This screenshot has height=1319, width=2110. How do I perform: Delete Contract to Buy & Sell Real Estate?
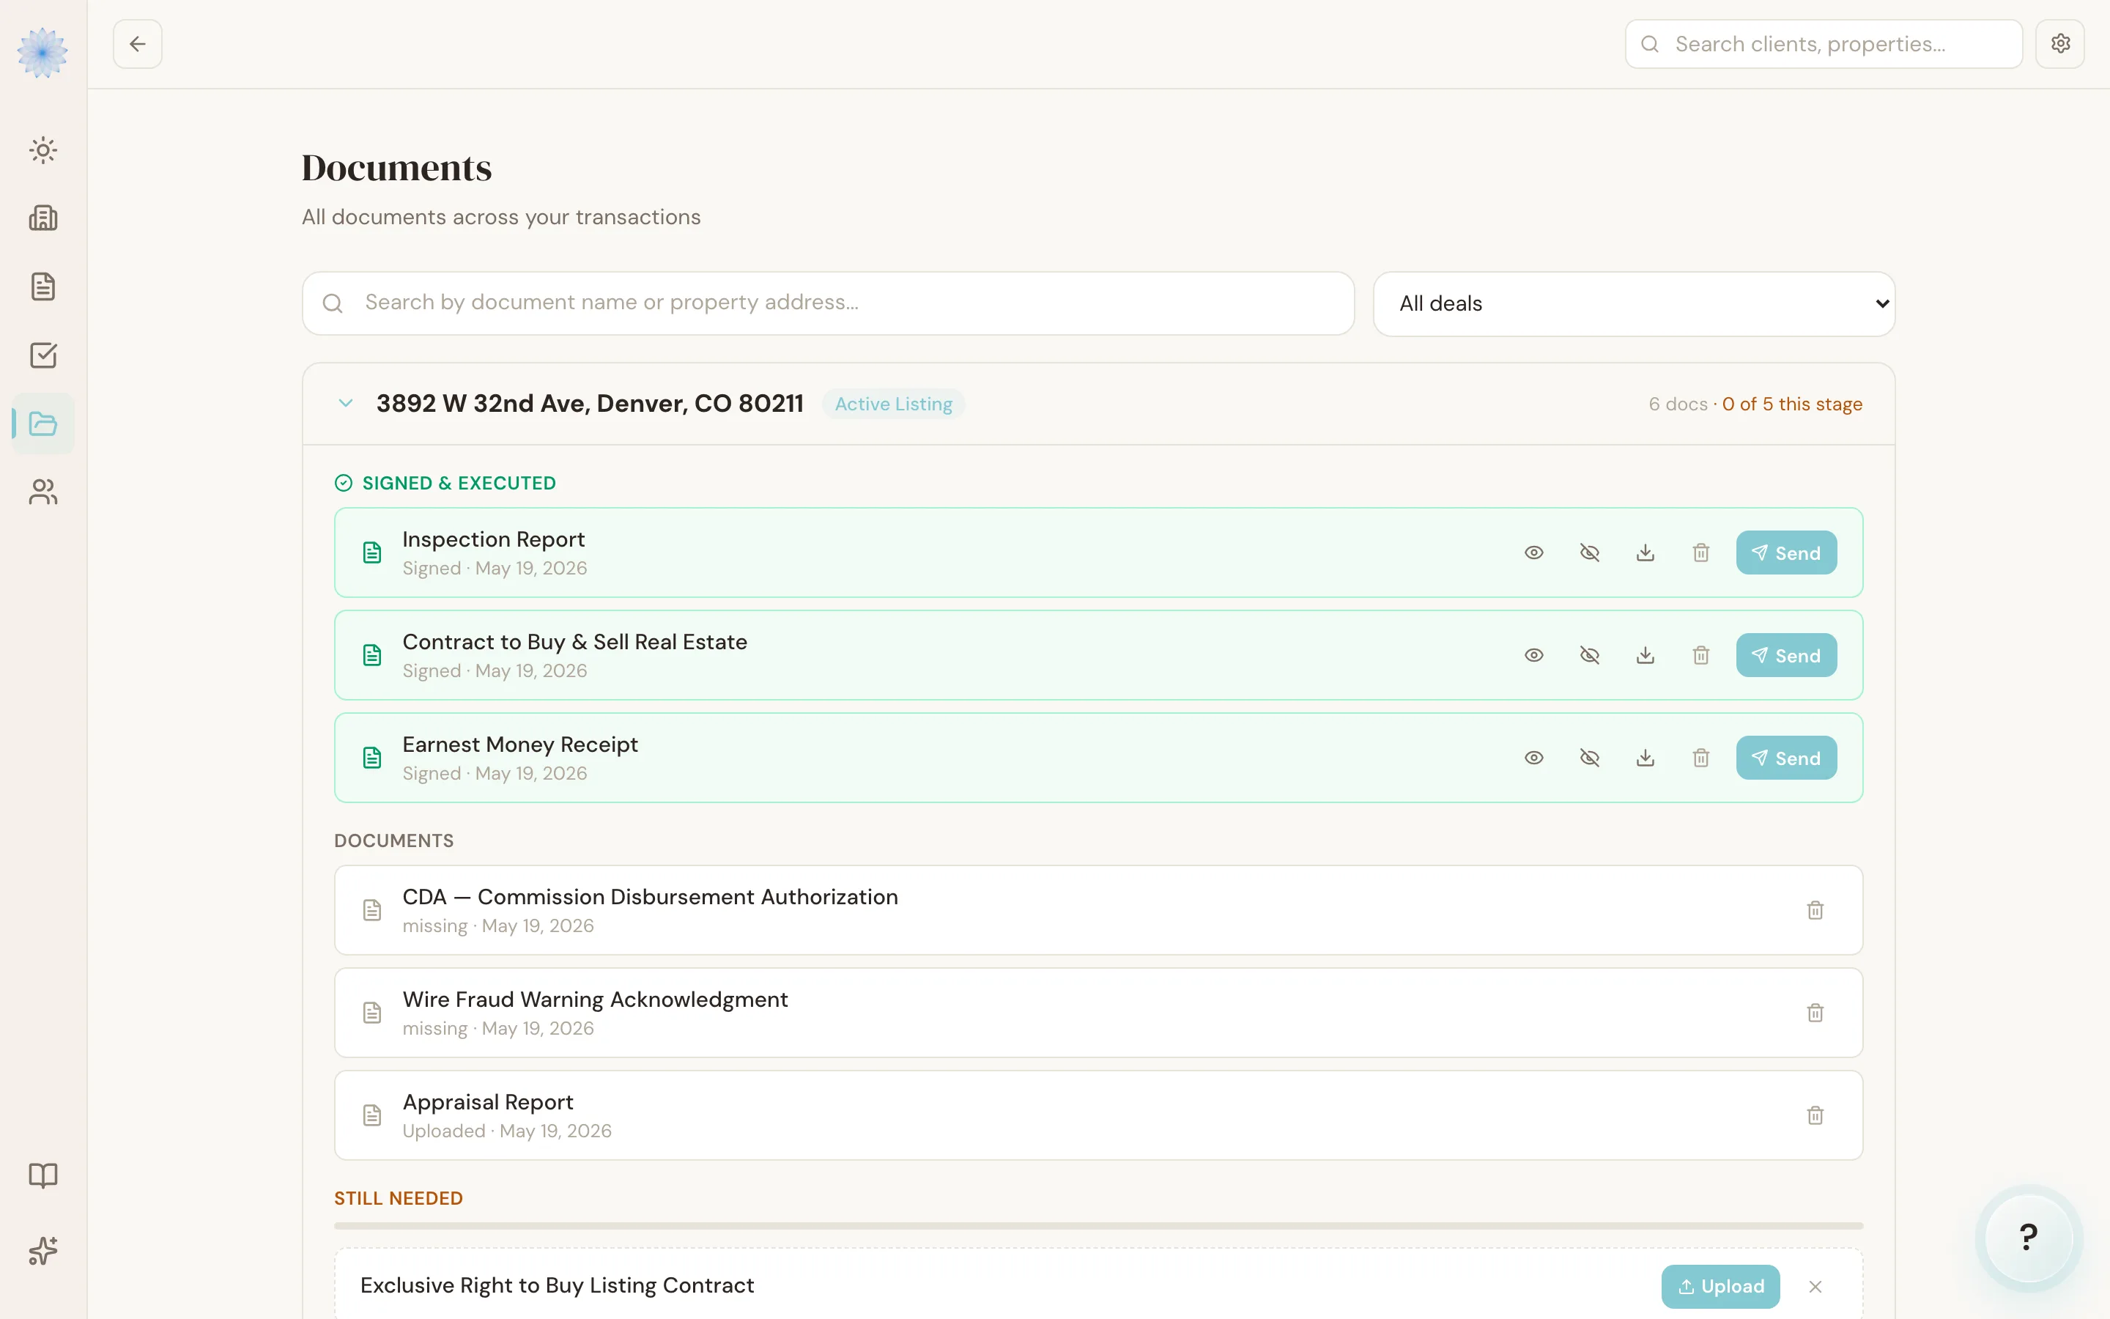coord(1701,655)
